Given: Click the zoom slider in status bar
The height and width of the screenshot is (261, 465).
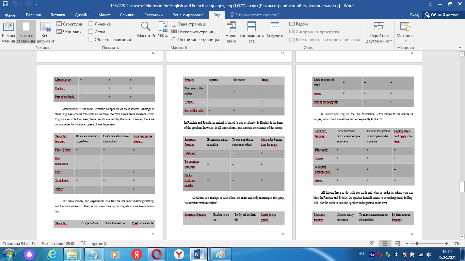Looking at the screenshot, I should (417, 244).
